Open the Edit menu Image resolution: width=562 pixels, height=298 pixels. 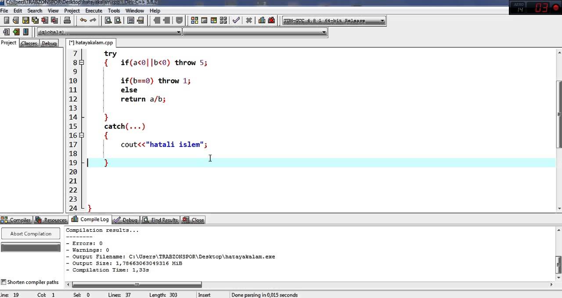[x=18, y=11]
